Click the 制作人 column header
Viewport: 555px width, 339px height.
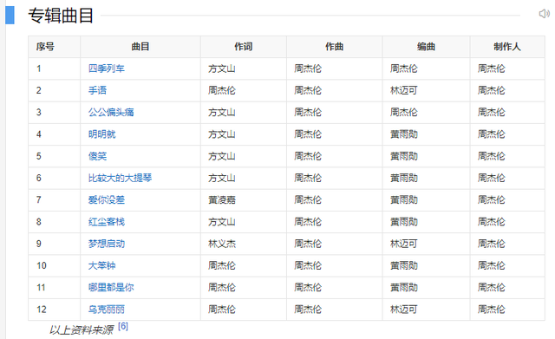(507, 46)
